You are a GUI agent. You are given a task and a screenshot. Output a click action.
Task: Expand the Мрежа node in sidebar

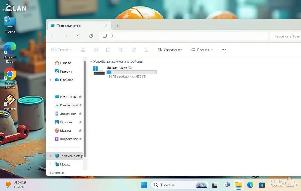tap(50, 165)
